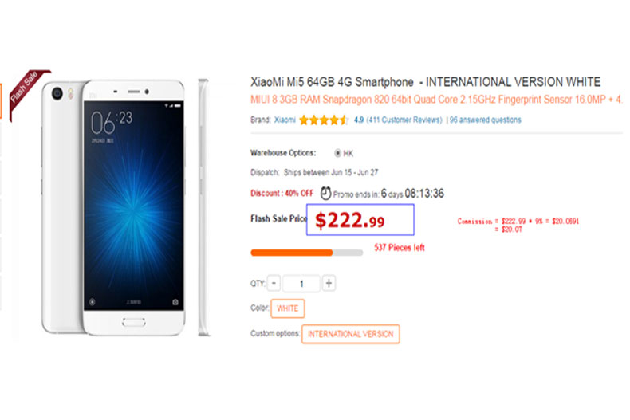Open the 411 Customer Reviews link
Image resolution: width=630 pixels, height=420 pixels.
pyautogui.click(x=404, y=120)
